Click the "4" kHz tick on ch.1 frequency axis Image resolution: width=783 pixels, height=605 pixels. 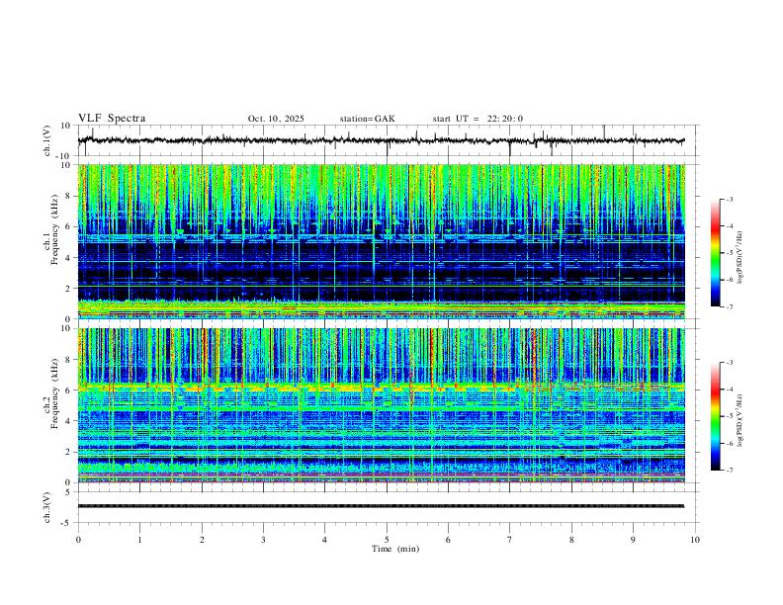pyautogui.click(x=70, y=258)
